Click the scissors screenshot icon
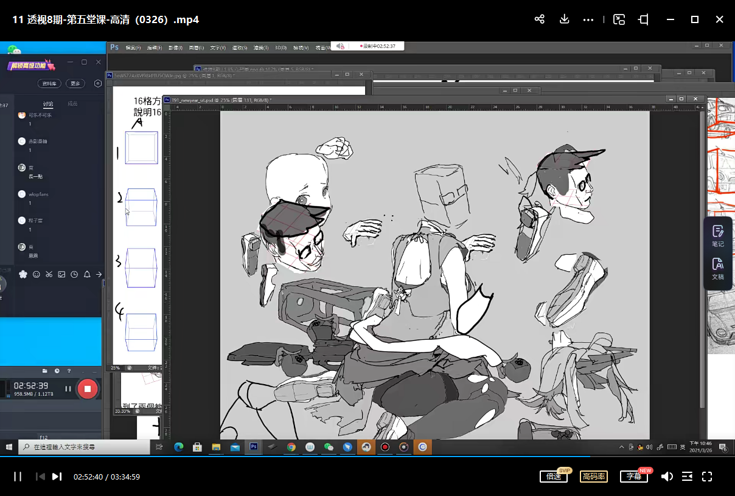The width and height of the screenshot is (735, 496). [49, 274]
